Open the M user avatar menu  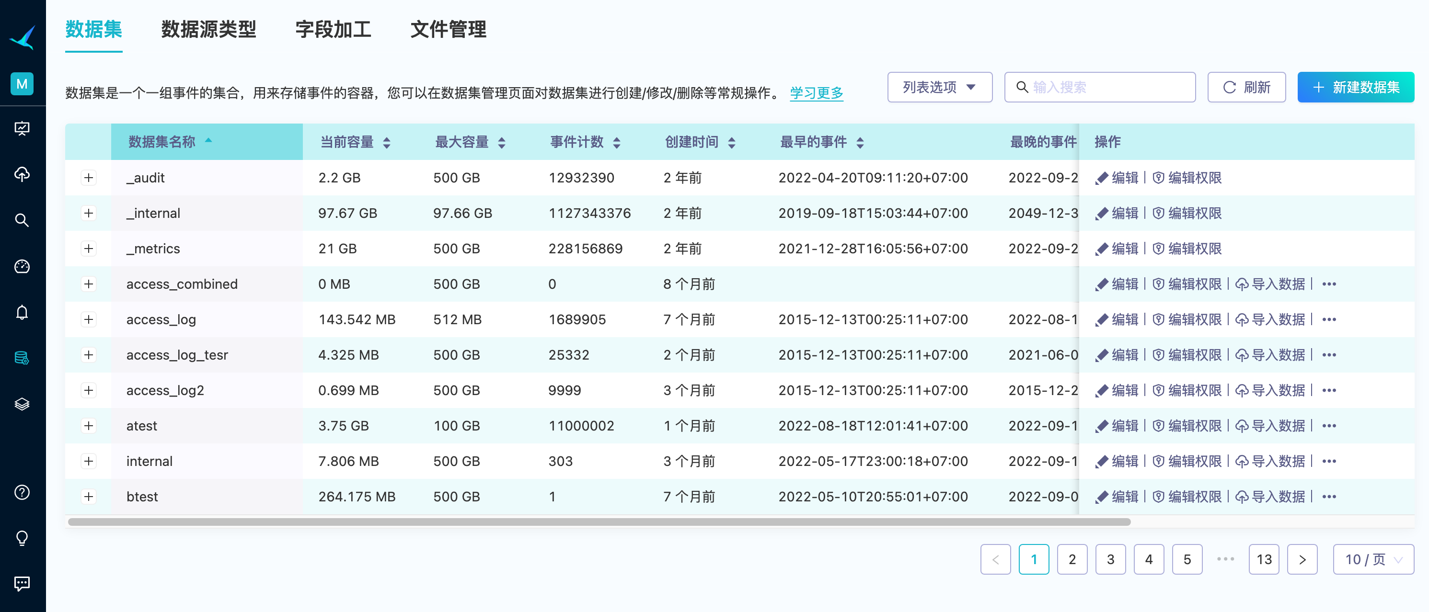point(22,84)
